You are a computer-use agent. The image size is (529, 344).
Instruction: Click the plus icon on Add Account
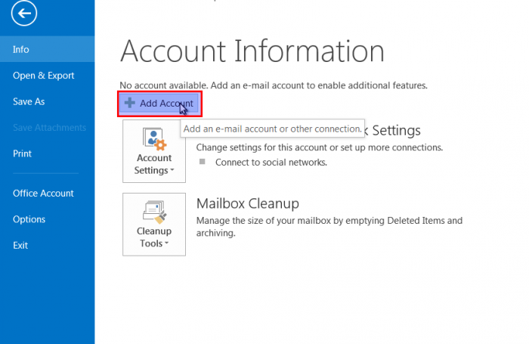129,103
